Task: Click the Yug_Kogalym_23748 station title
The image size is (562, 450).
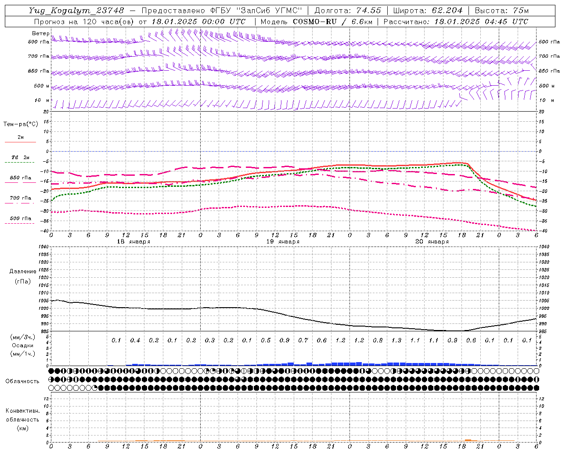Action: pyautogui.click(x=76, y=11)
